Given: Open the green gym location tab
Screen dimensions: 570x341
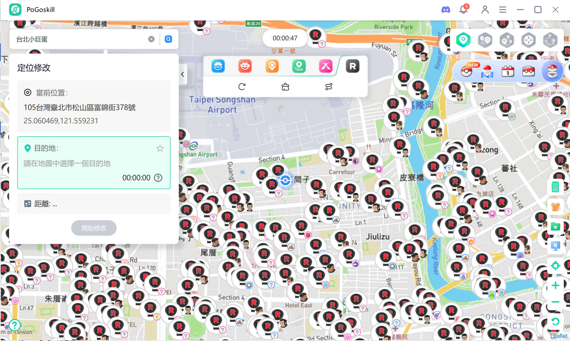Looking at the screenshot, I should [x=299, y=66].
